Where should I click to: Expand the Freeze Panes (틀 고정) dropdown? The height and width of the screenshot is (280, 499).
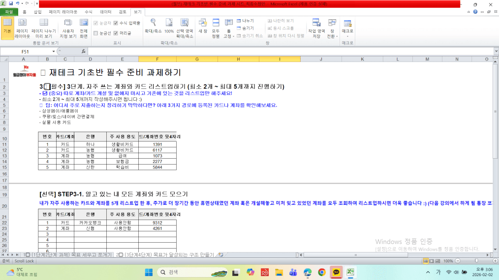[228, 36]
